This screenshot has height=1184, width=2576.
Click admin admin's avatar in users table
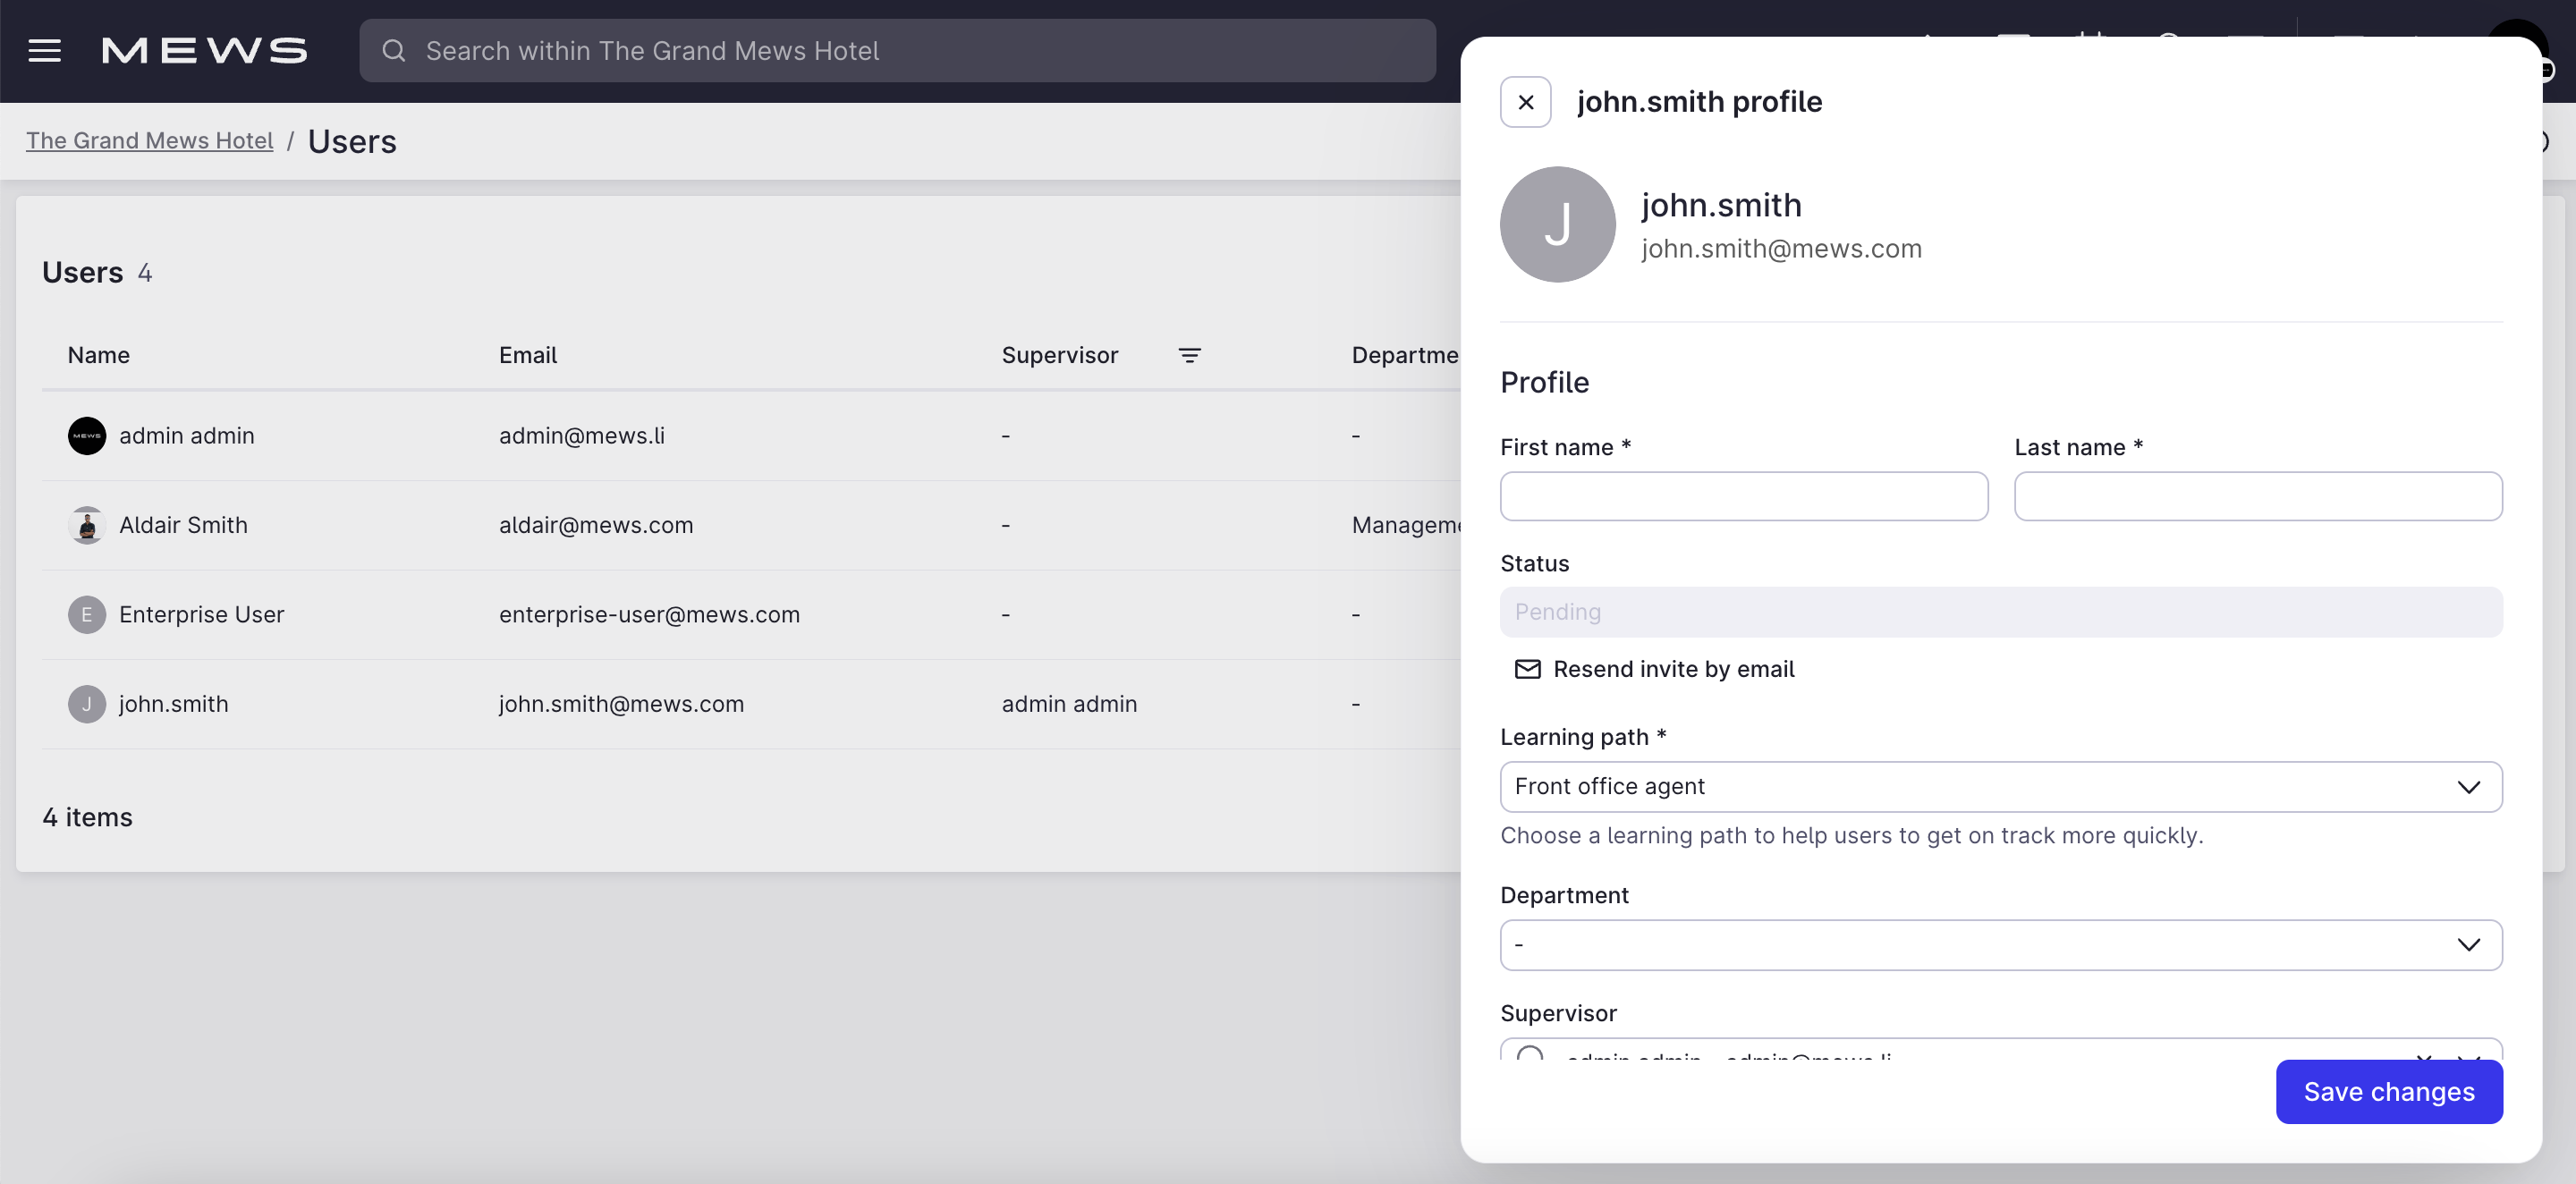87,436
